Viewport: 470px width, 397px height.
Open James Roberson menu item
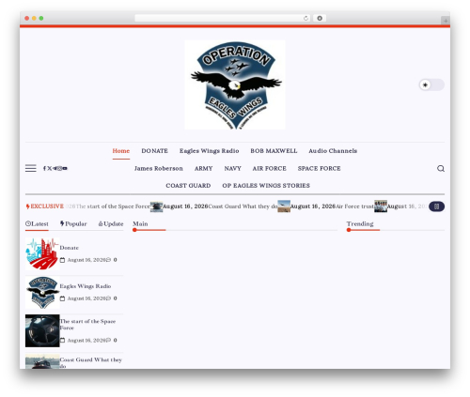click(159, 168)
